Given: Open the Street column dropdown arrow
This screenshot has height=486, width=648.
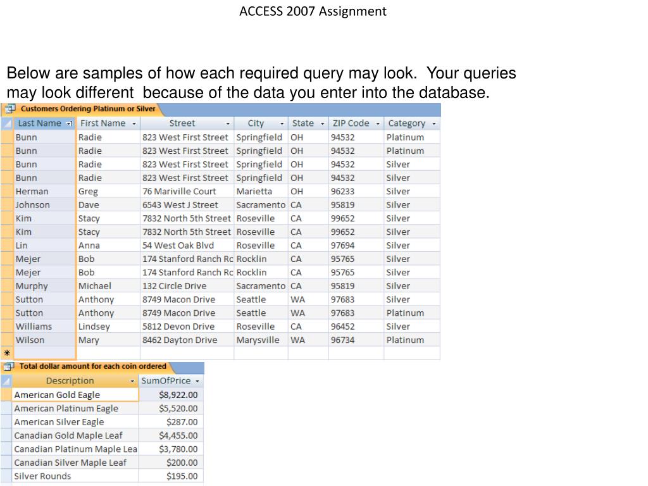Looking at the screenshot, I should coord(228,123).
